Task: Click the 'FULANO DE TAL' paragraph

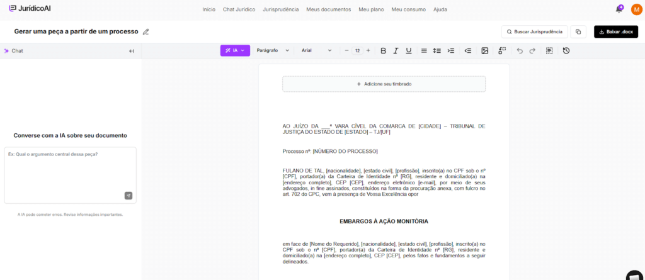Action: 384,182
